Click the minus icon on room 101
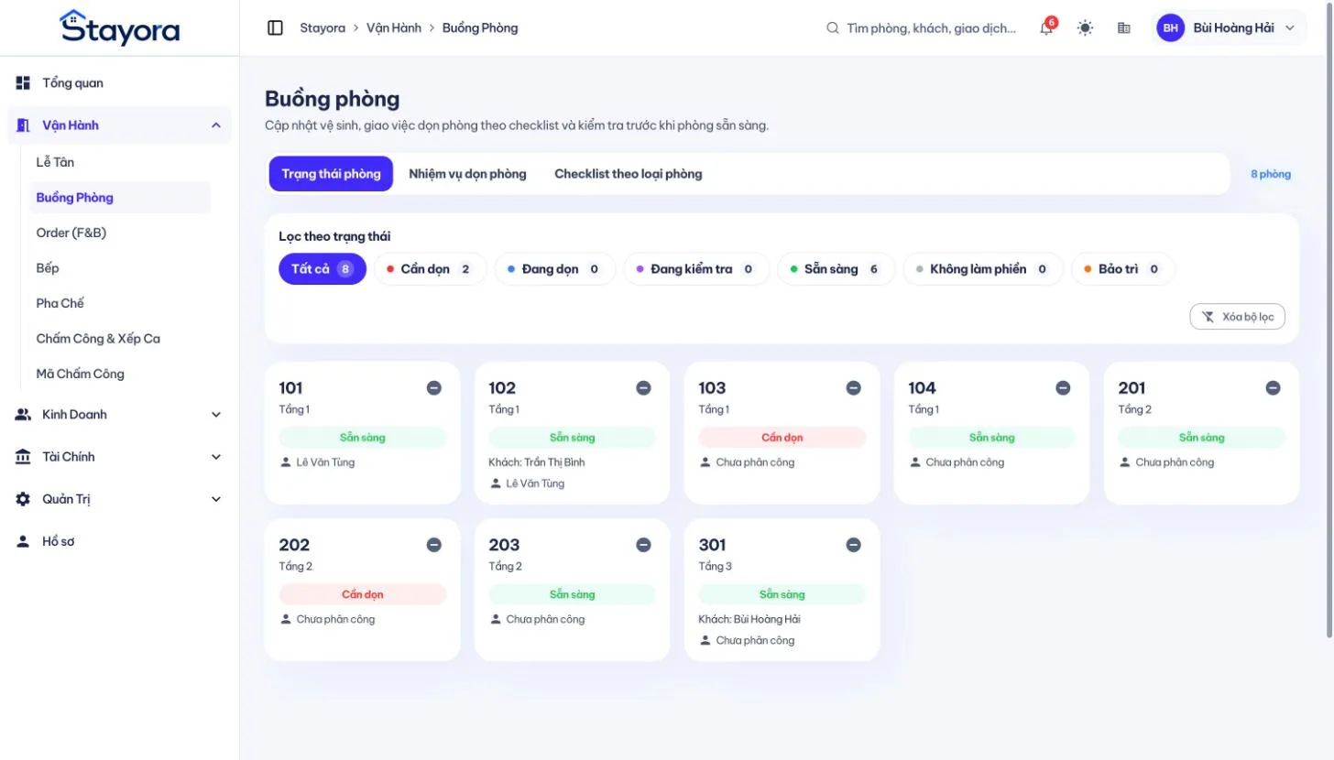This screenshot has height=760, width=1334. (x=434, y=388)
